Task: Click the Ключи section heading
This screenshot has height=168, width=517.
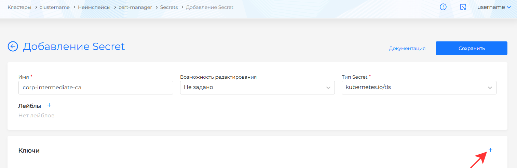Action: pos(29,151)
